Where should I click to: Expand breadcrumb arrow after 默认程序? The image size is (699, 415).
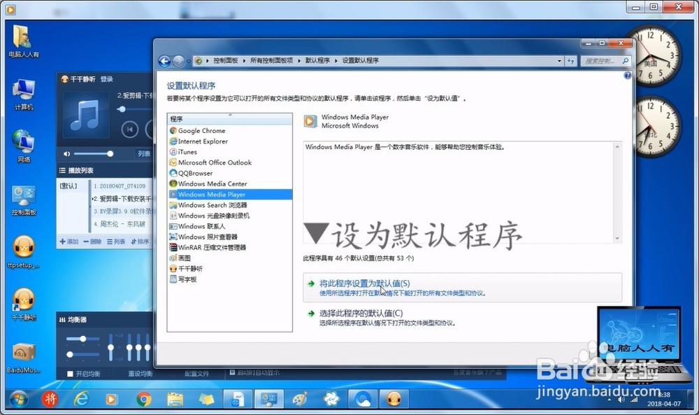tap(336, 61)
